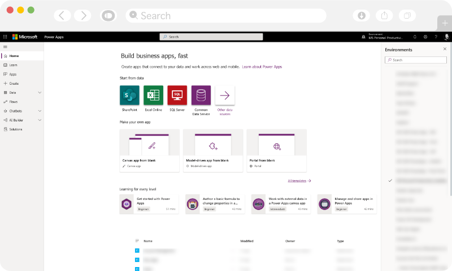Screen dimensions: 452x271
Task: Click the browser address search bar
Action: pyautogui.click(x=226, y=16)
